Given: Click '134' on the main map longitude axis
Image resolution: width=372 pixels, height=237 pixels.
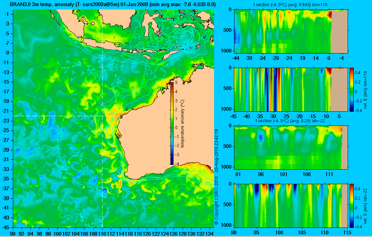Looking at the screenshot, I should [209, 234].
